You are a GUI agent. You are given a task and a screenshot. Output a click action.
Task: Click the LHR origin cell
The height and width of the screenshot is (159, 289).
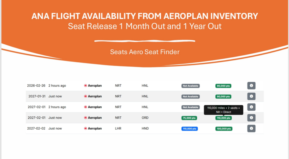(118, 128)
